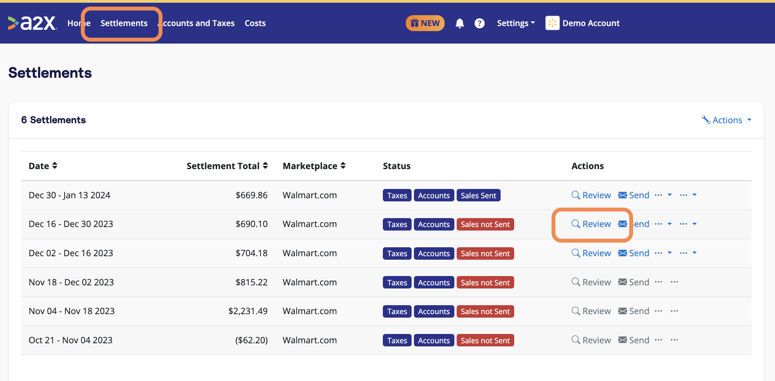Go to the Home menu item
Viewport: 775px width, 381px height.
click(x=79, y=23)
